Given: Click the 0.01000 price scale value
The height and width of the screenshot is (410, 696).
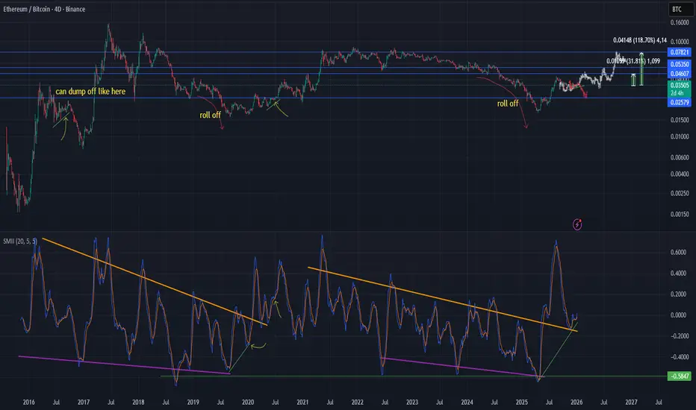Looking at the screenshot, I should pyautogui.click(x=679, y=137).
